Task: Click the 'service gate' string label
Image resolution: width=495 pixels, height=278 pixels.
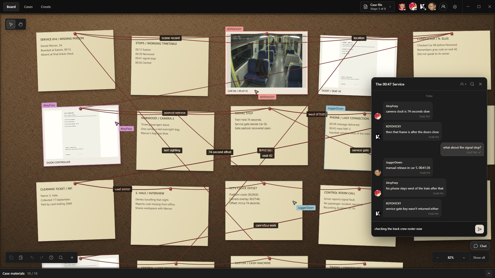Action: pos(360,150)
